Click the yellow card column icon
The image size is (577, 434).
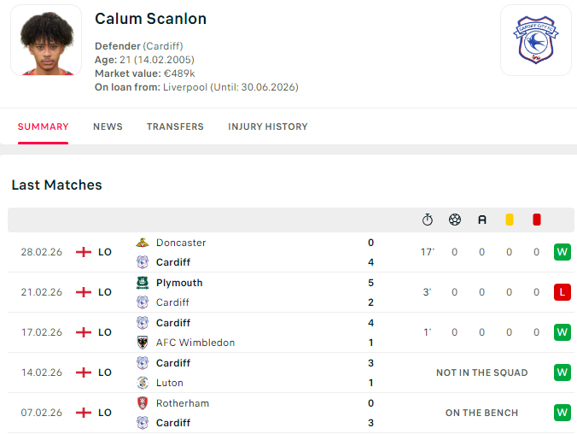pos(510,220)
